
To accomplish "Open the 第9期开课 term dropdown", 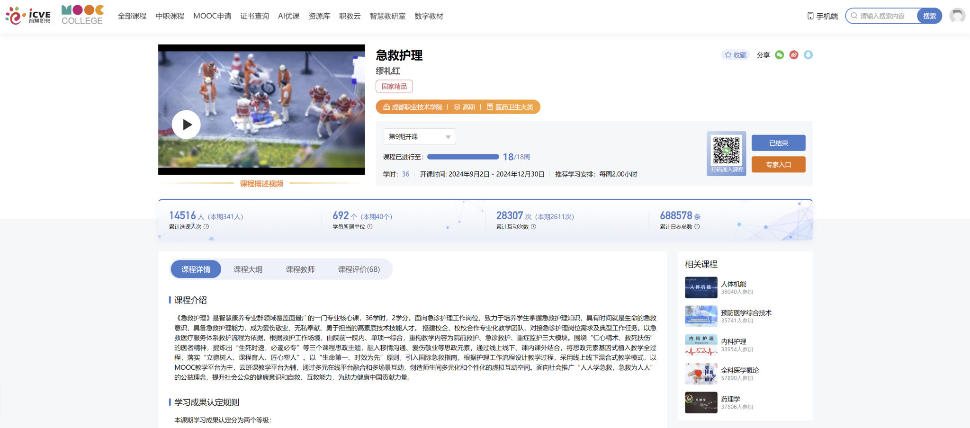I will 419,136.
